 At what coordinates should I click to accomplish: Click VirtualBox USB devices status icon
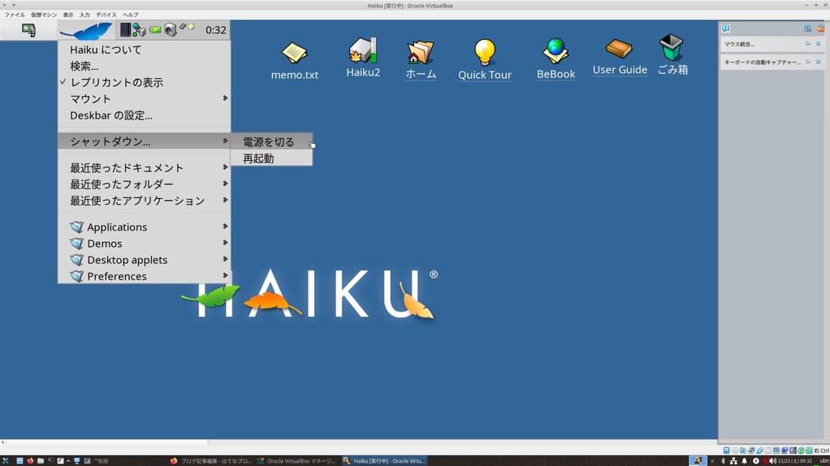tap(759, 450)
